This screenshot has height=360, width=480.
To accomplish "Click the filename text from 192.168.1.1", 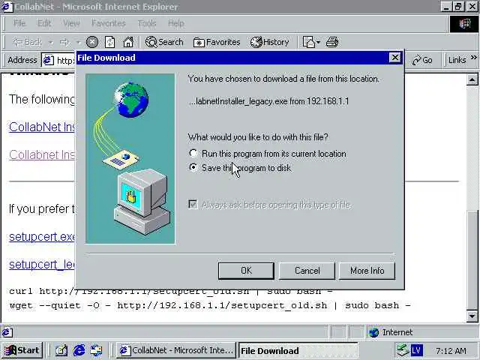I will [x=269, y=101].
